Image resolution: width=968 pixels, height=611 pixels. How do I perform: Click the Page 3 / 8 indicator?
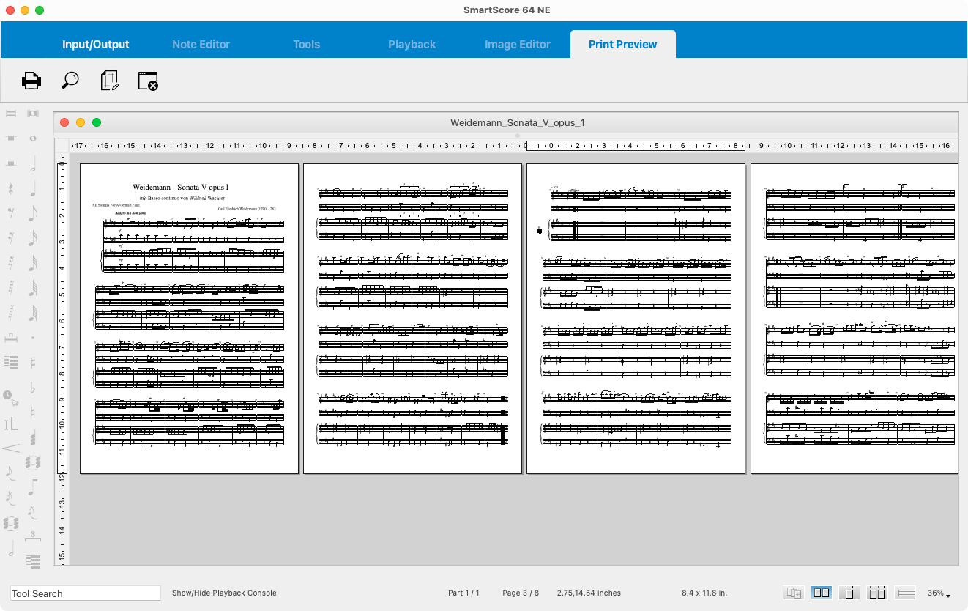[x=521, y=593]
